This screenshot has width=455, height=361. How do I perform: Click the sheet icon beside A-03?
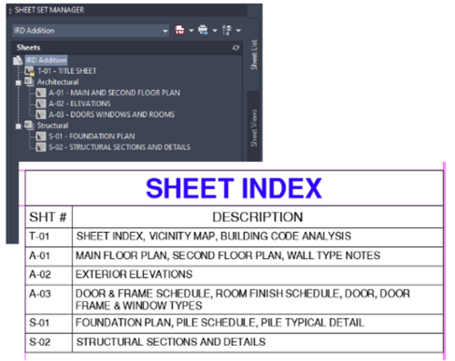(41, 114)
